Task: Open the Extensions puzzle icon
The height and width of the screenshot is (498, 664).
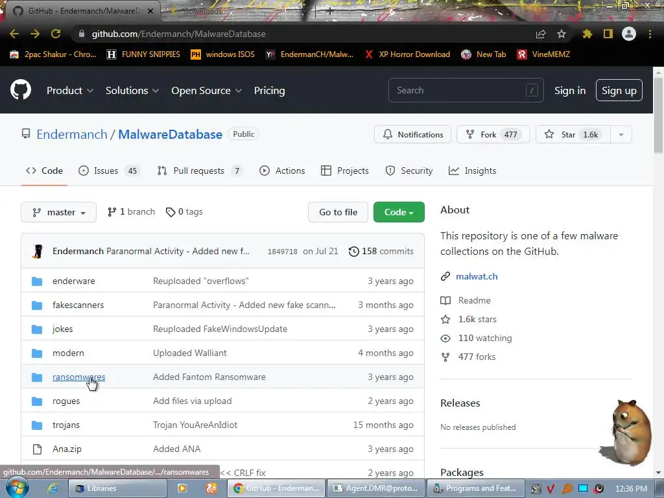Action: pyautogui.click(x=587, y=34)
